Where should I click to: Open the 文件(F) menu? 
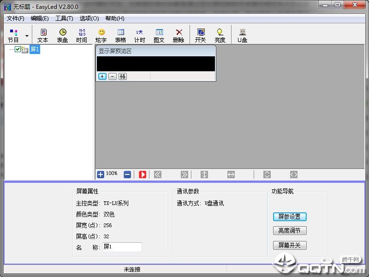point(16,18)
